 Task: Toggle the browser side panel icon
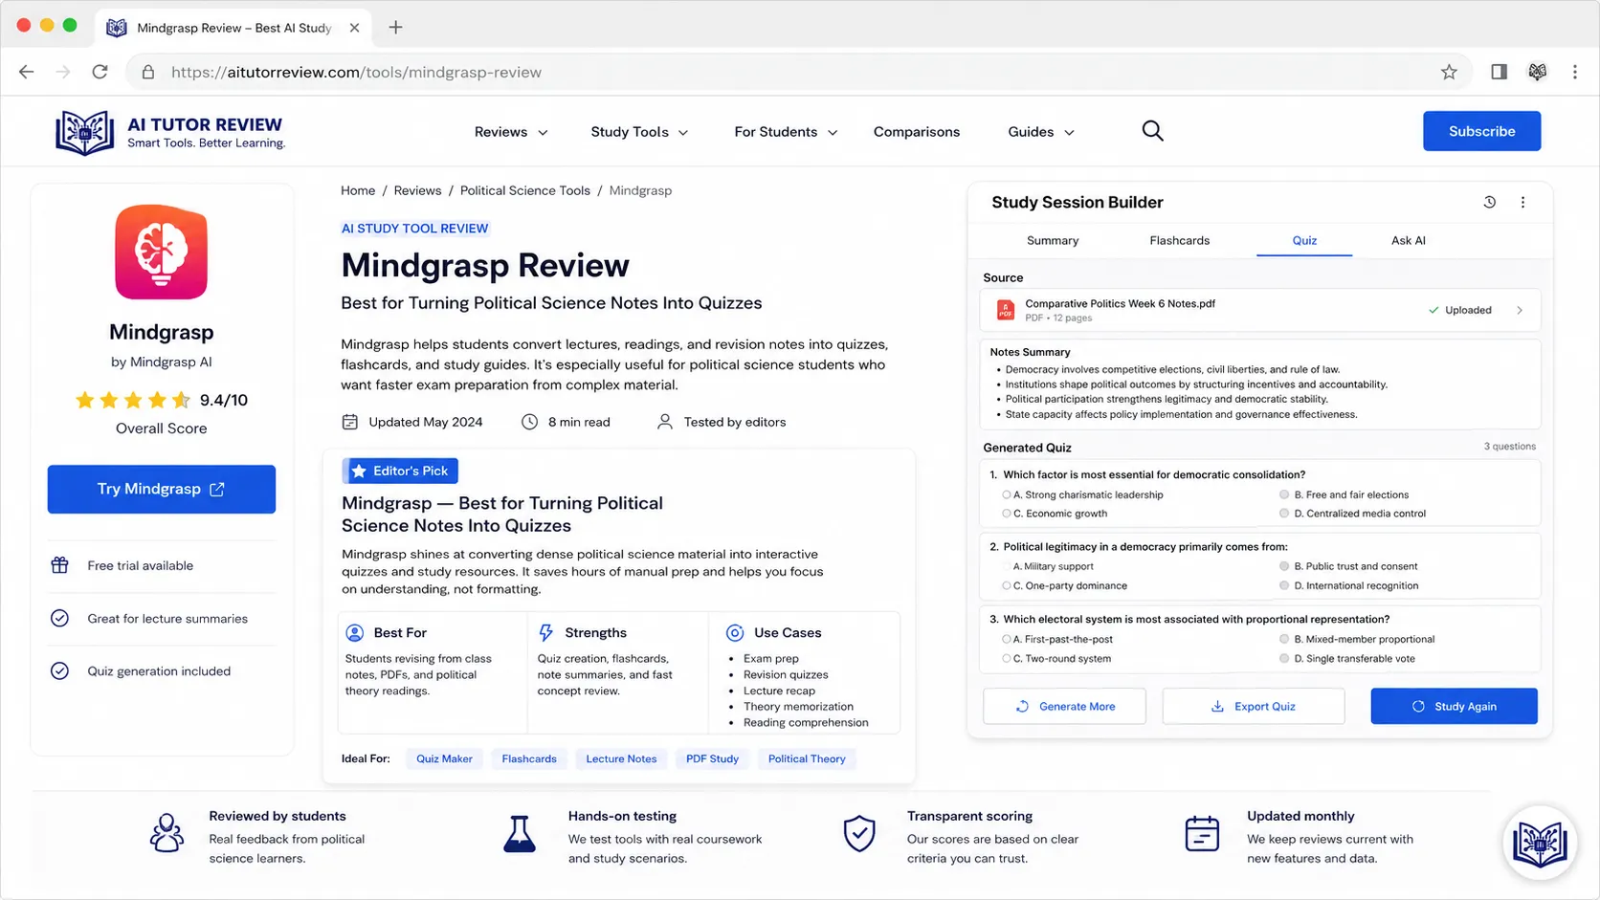tap(1499, 72)
